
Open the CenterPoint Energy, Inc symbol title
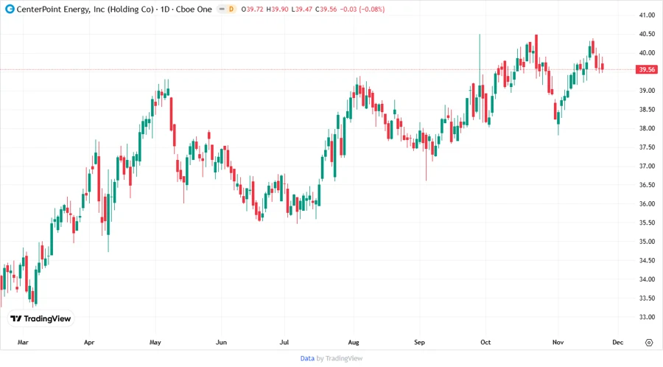click(x=114, y=9)
